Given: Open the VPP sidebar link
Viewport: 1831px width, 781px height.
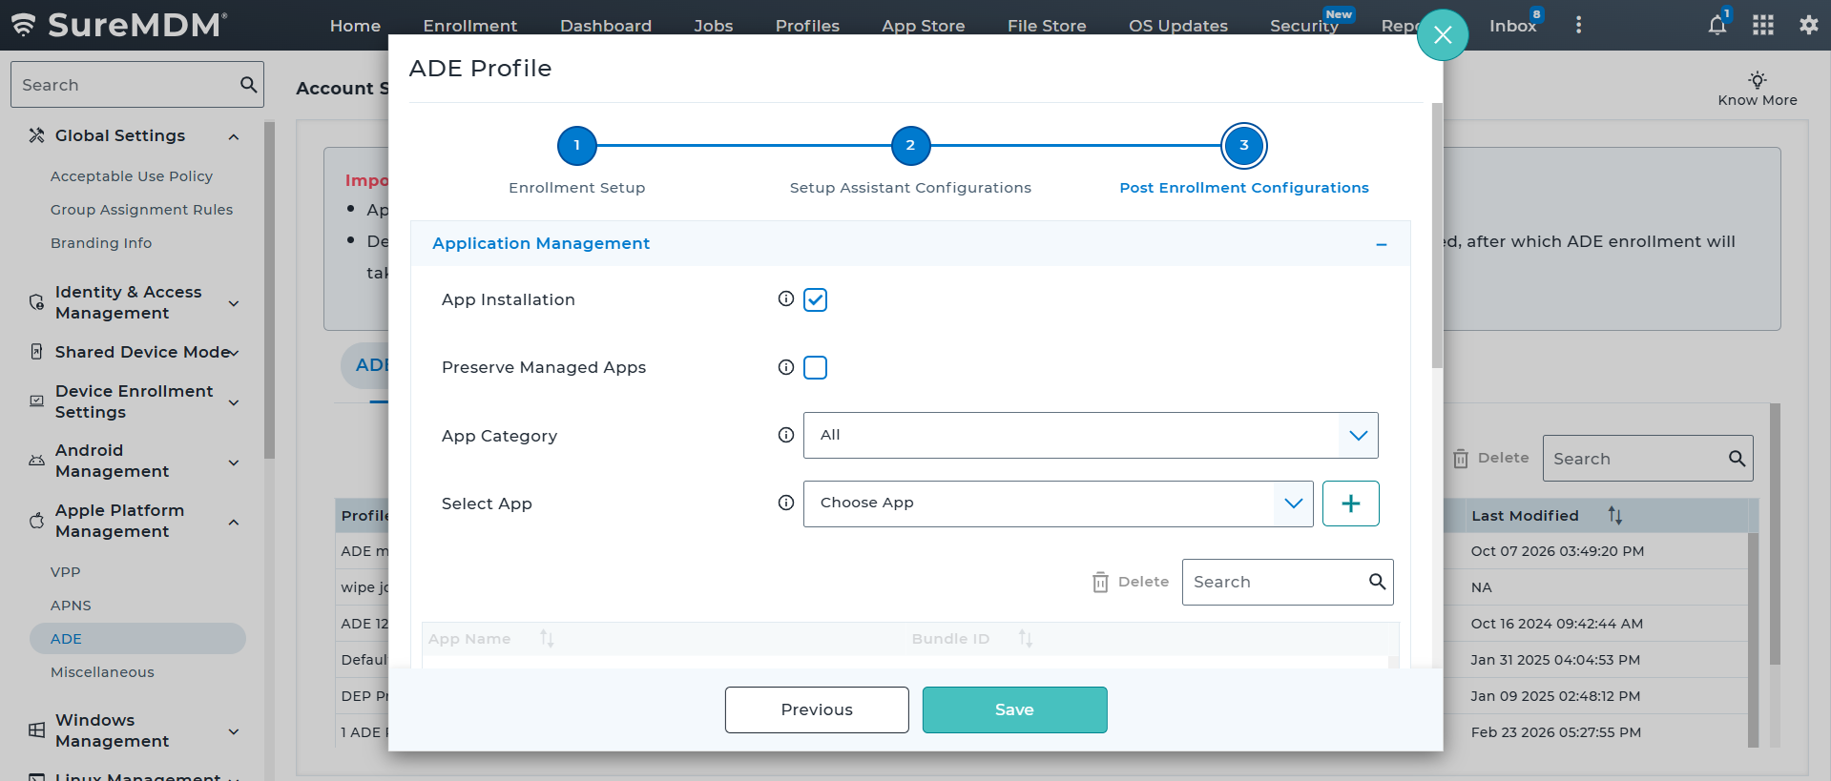Looking at the screenshot, I should pos(66,572).
